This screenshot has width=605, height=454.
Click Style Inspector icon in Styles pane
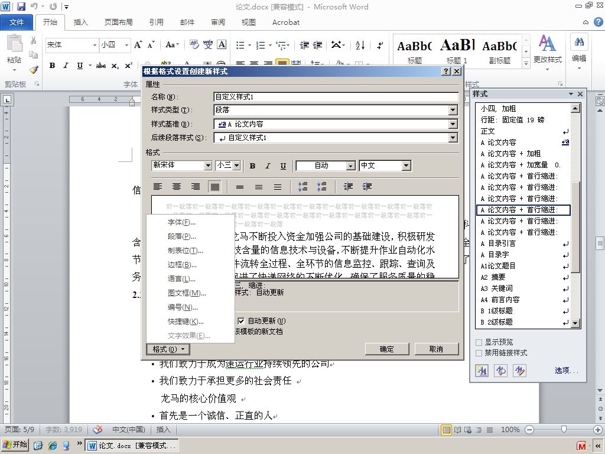[501, 371]
